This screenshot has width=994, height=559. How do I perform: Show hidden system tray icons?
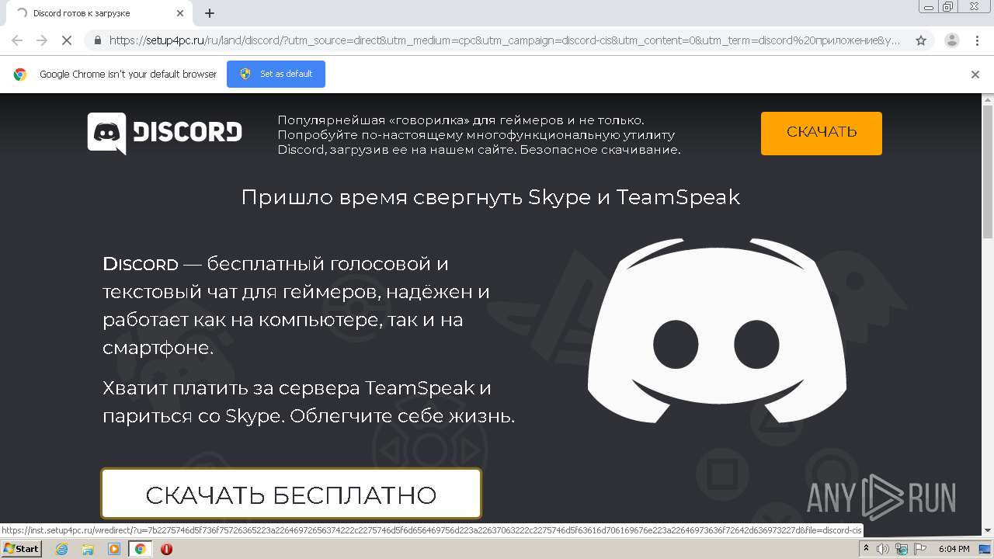[866, 549]
